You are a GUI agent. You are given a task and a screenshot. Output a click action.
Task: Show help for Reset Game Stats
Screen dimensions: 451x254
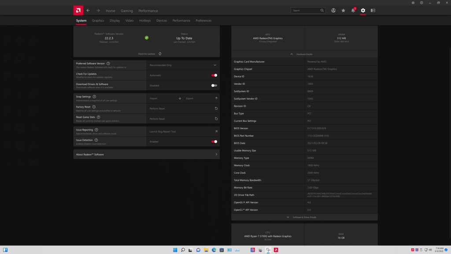(98, 117)
